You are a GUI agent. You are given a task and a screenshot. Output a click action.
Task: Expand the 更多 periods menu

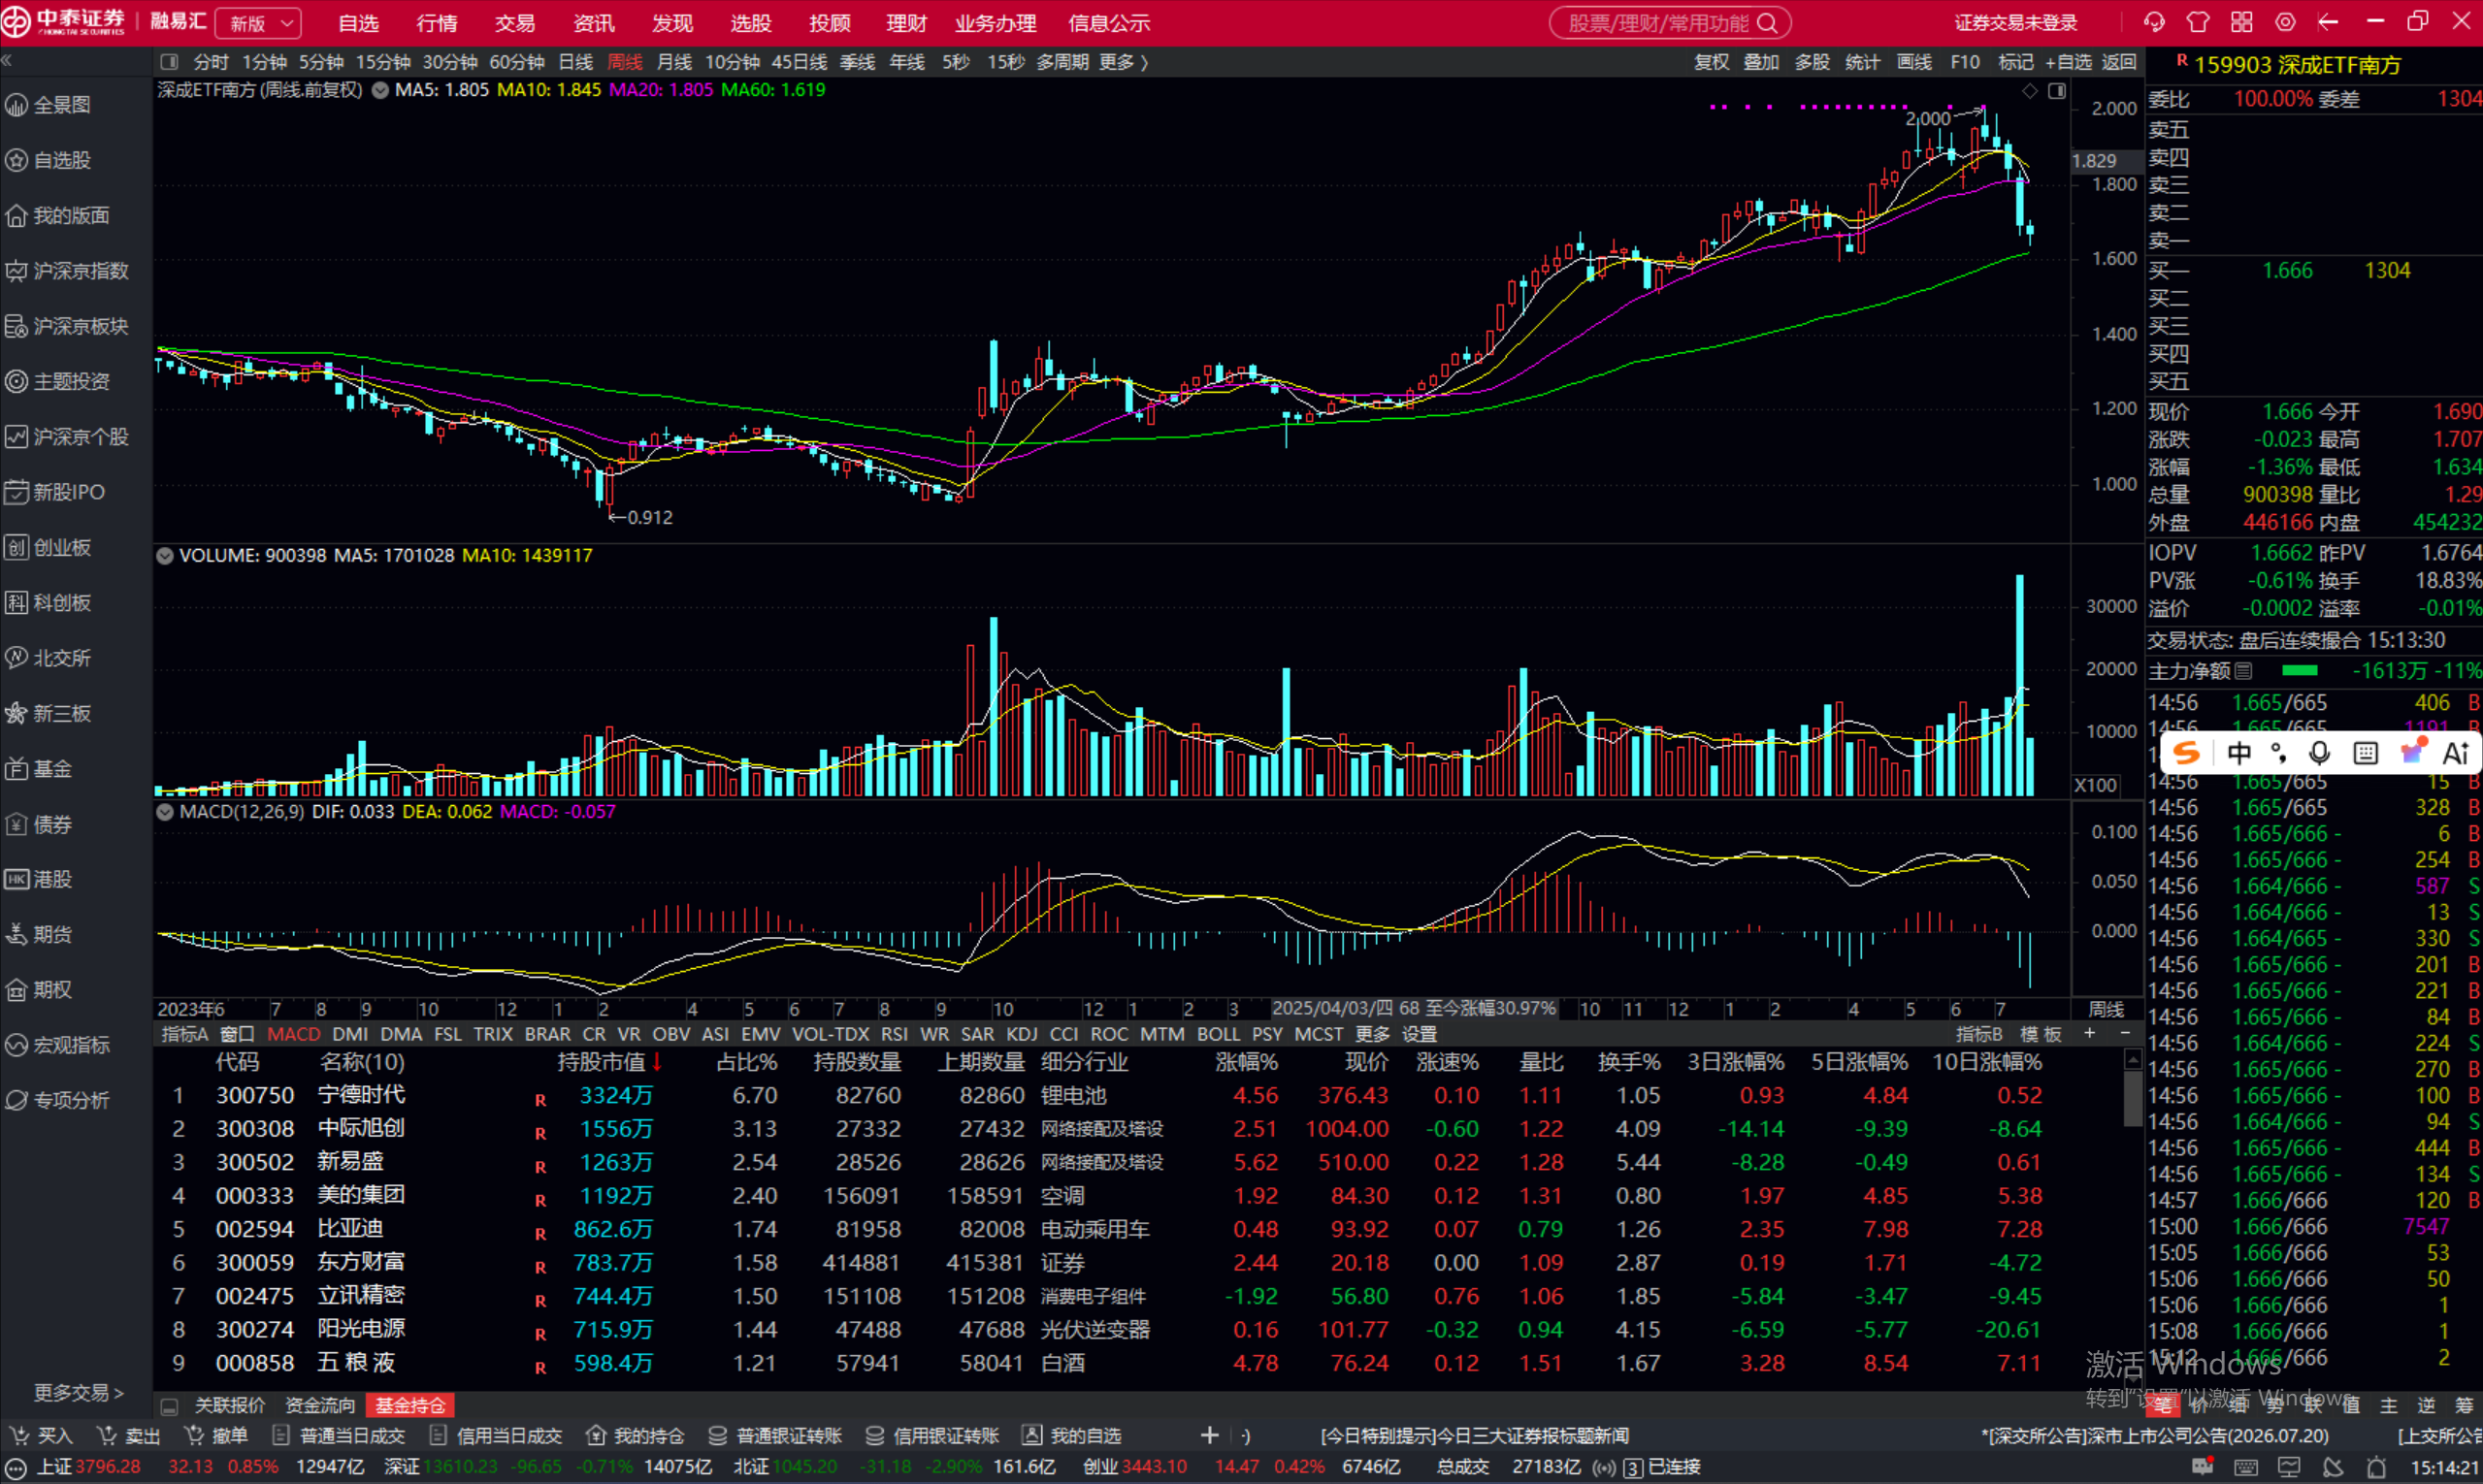[x=1124, y=62]
